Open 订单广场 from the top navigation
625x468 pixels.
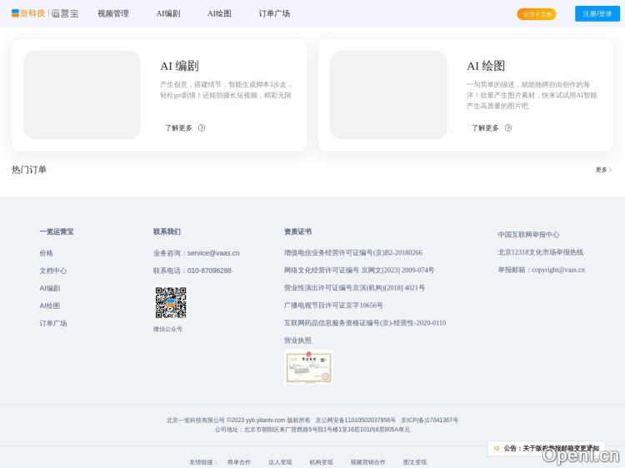click(x=274, y=14)
